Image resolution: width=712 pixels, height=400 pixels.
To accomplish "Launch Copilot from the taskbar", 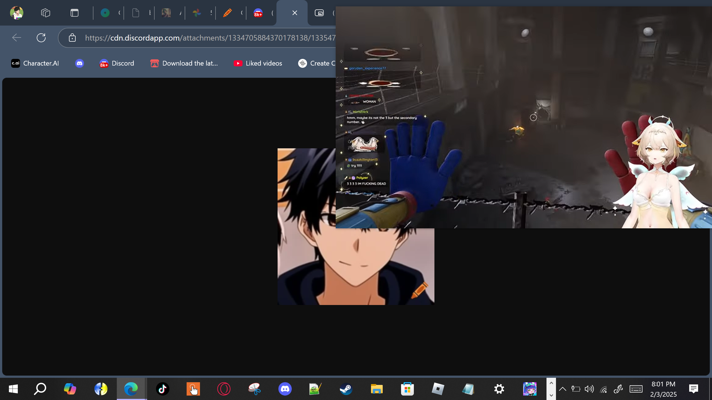I will tap(70, 389).
